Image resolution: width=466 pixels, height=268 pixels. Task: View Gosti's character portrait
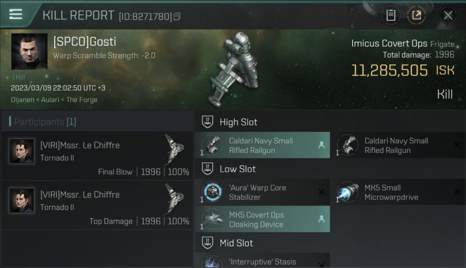point(29,51)
